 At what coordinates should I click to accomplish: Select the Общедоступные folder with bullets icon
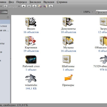pyautogui.click(x=103, y=41)
